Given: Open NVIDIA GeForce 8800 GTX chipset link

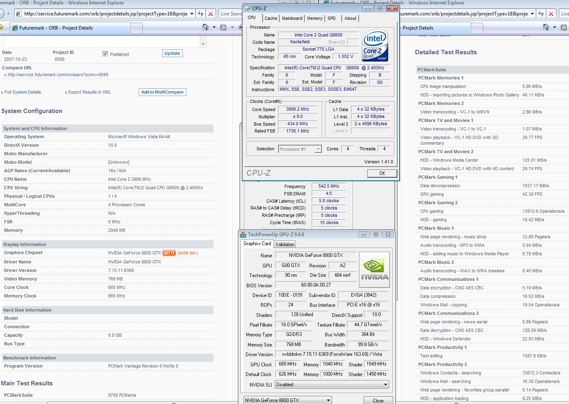Looking at the screenshot, I should pyautogui.click(x=135, y=253).
